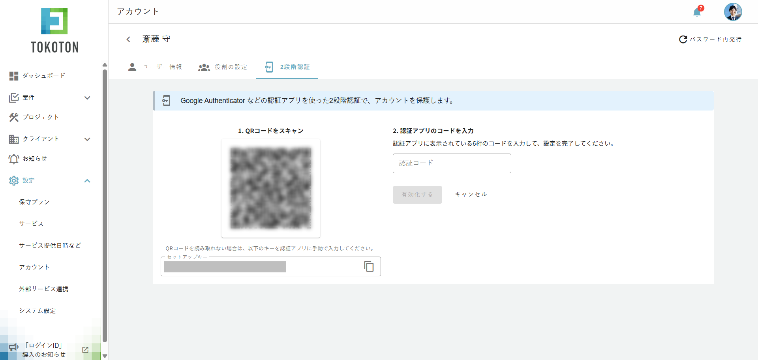This screenshot has width=758, height=360.
Task: Click the お知らせ bell icon
Action: (14, 159)
